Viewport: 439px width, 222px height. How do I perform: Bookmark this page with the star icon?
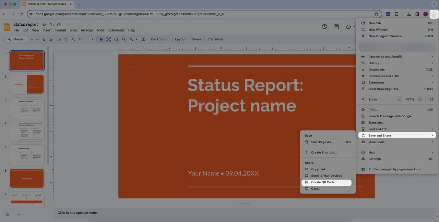click(376, 14)
